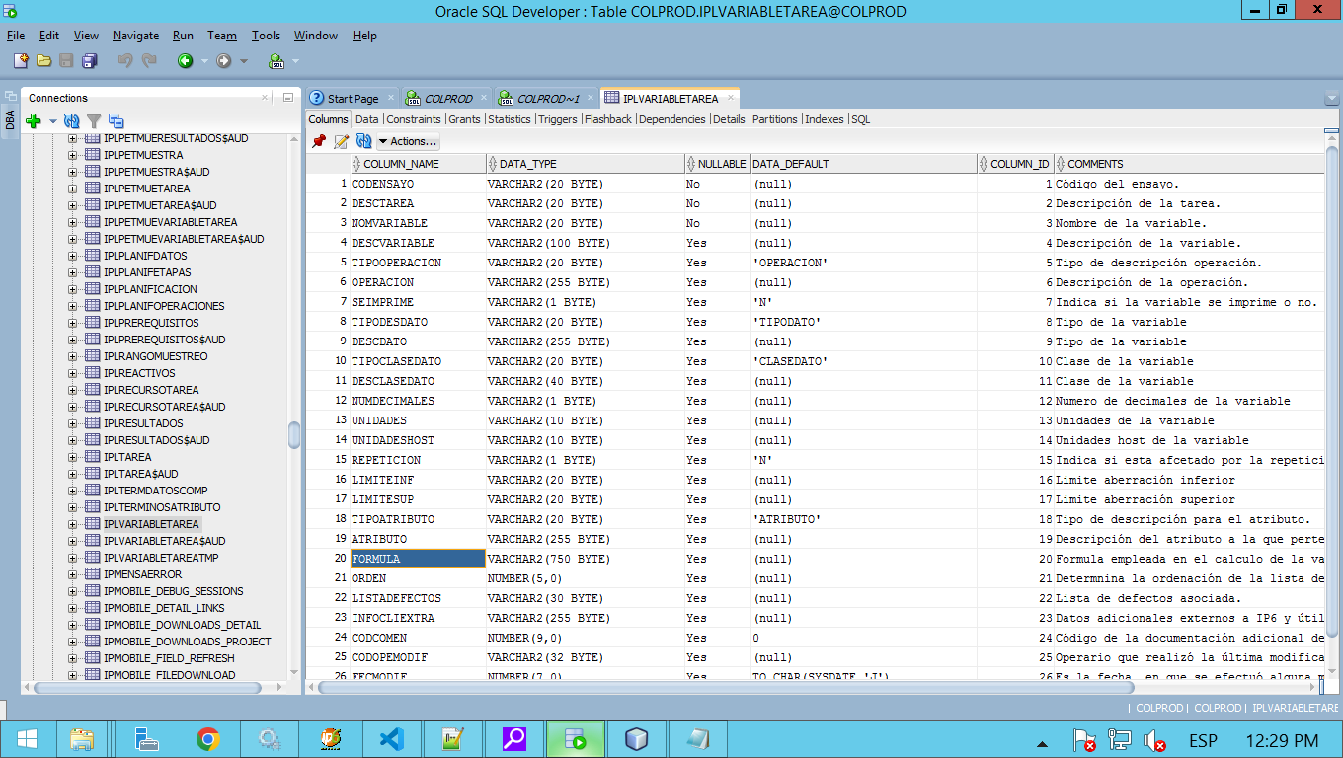Click the SQL Developer taskbar icon

click(576, 739)
